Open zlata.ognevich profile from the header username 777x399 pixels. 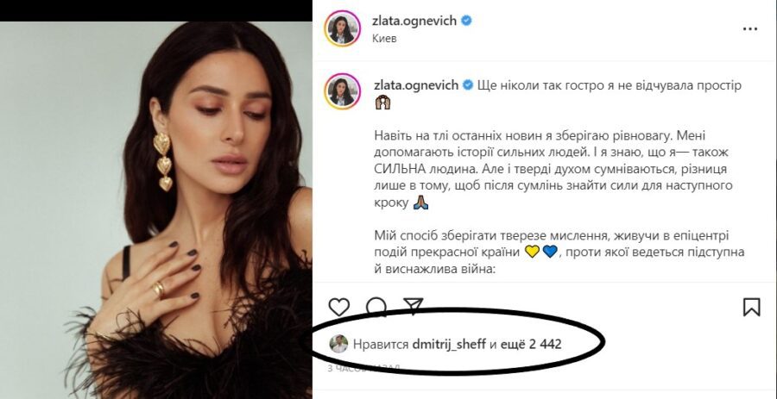click(414, 21)
